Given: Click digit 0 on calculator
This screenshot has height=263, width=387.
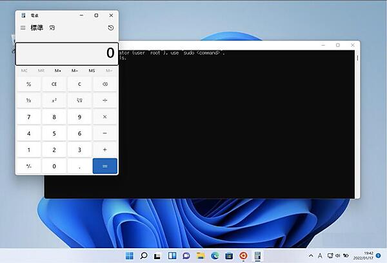Looking at the screenshot, I should (x=54, y=166).
